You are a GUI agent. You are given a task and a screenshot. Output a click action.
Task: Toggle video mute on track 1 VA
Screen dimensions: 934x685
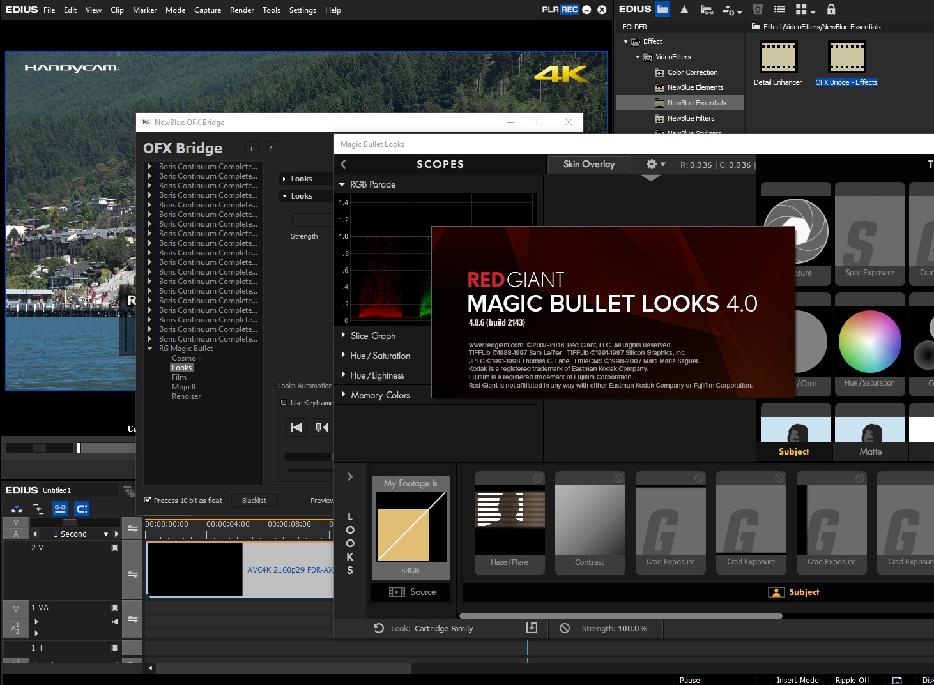pos(115,608)
